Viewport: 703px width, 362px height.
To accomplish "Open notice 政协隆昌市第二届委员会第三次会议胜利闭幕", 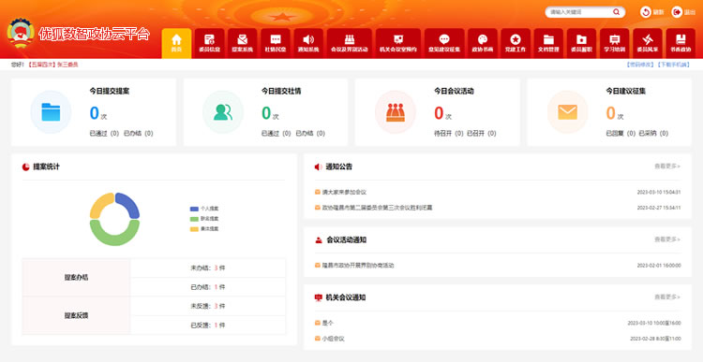I will 377,208.
